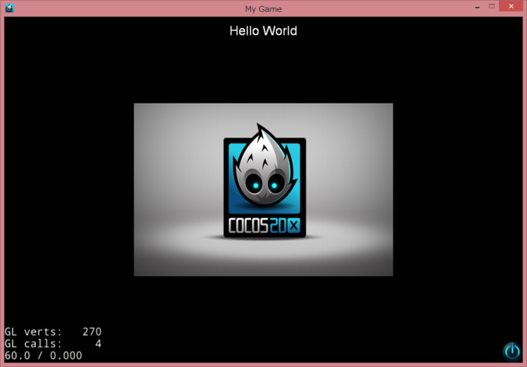
Task: Click the power close icon in game
Action: 513,351
